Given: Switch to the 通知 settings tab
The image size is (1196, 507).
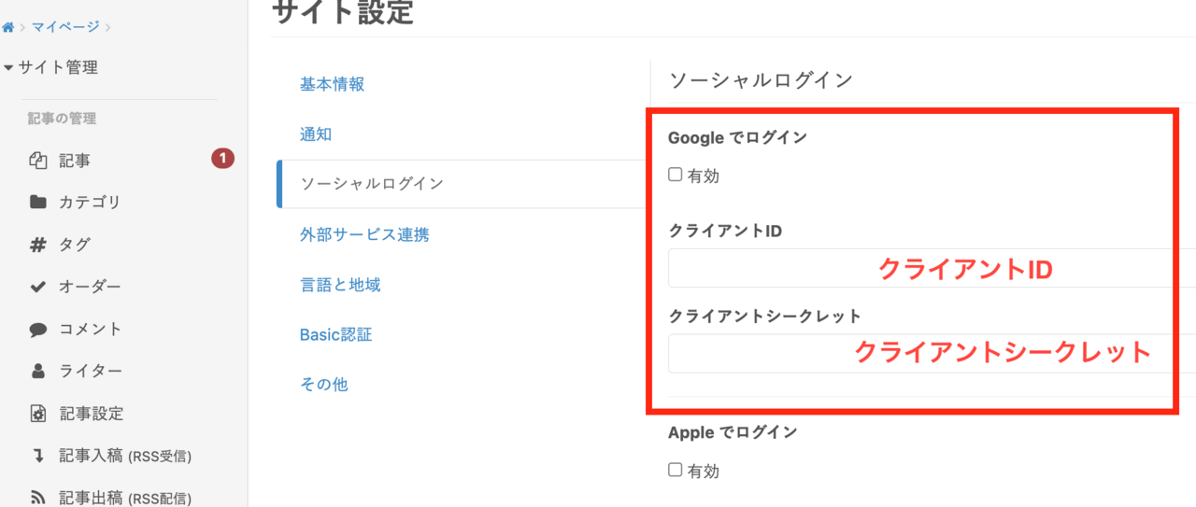Looking at the screenshot, I should [x=316, y=134].
